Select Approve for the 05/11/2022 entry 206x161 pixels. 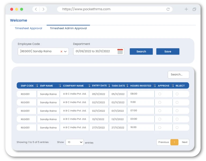click(x=160, y=94)
